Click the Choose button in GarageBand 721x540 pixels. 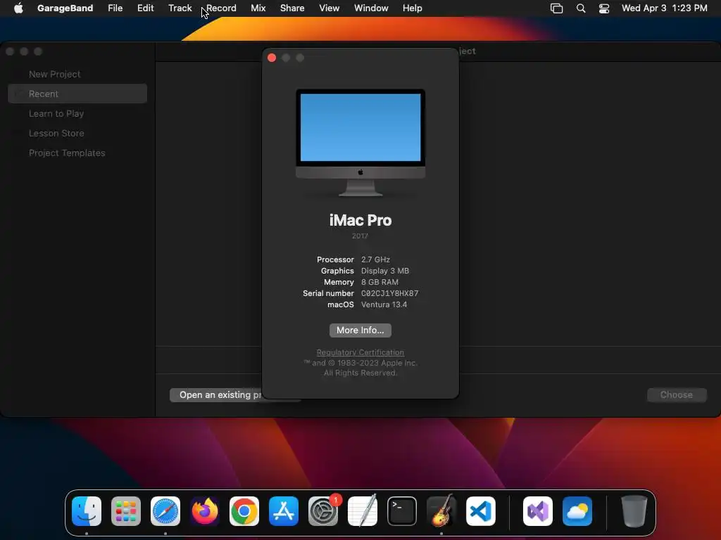677,395
